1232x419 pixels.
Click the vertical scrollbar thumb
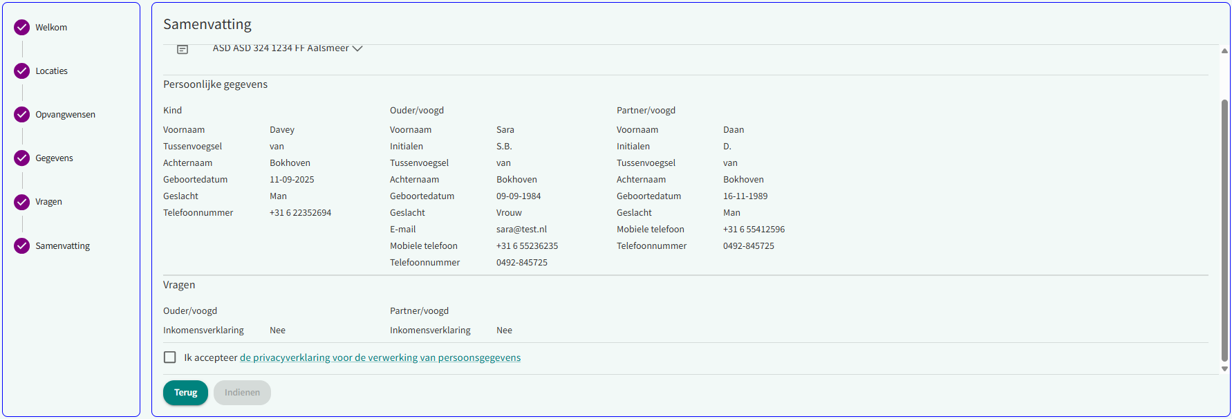click(1224, 228)
